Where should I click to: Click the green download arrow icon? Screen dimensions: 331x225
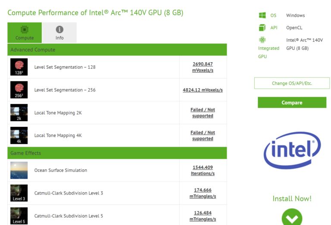[x=292, y=218]
